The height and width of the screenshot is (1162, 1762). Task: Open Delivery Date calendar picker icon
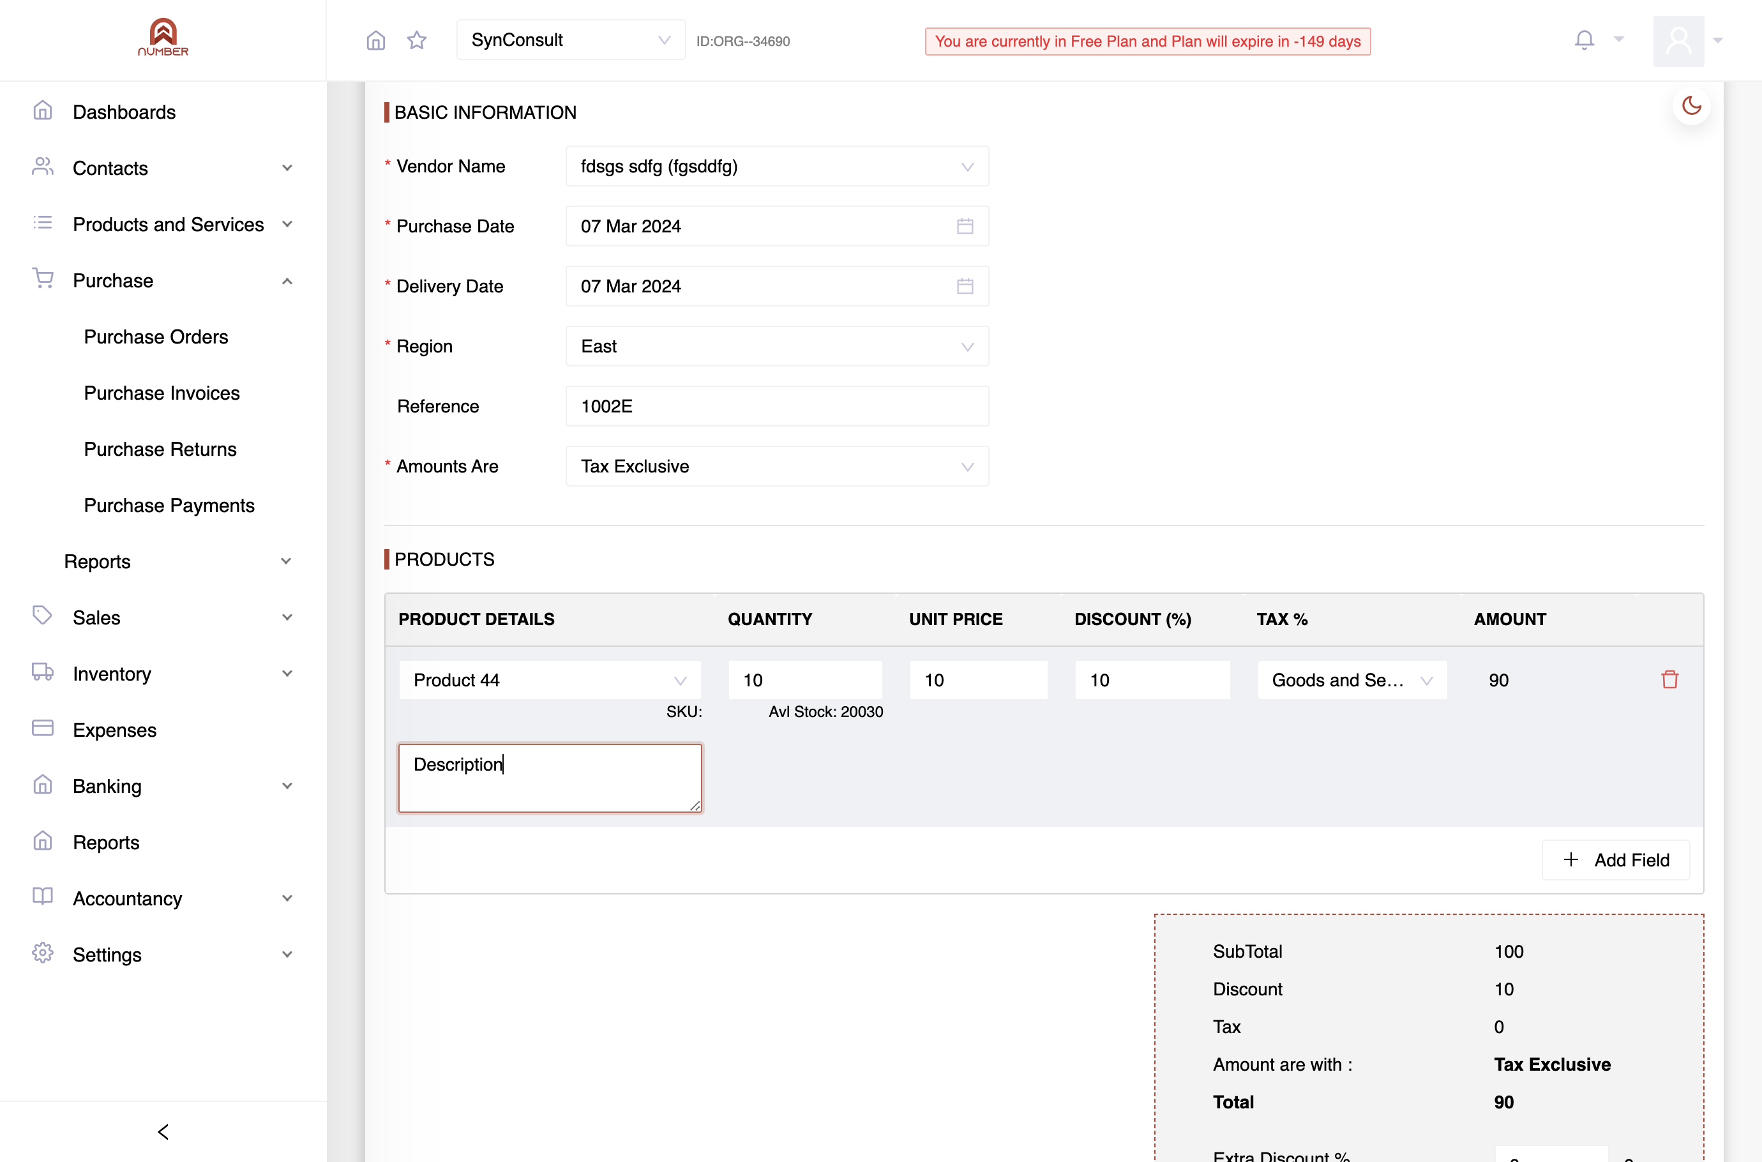coord(965,286)
